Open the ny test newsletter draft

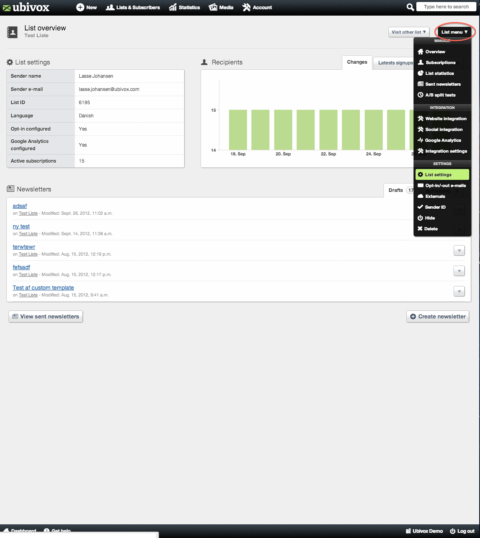coord(21,226)
